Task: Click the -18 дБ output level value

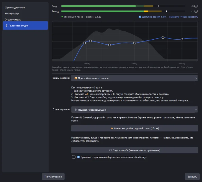Action: point(194,12)
